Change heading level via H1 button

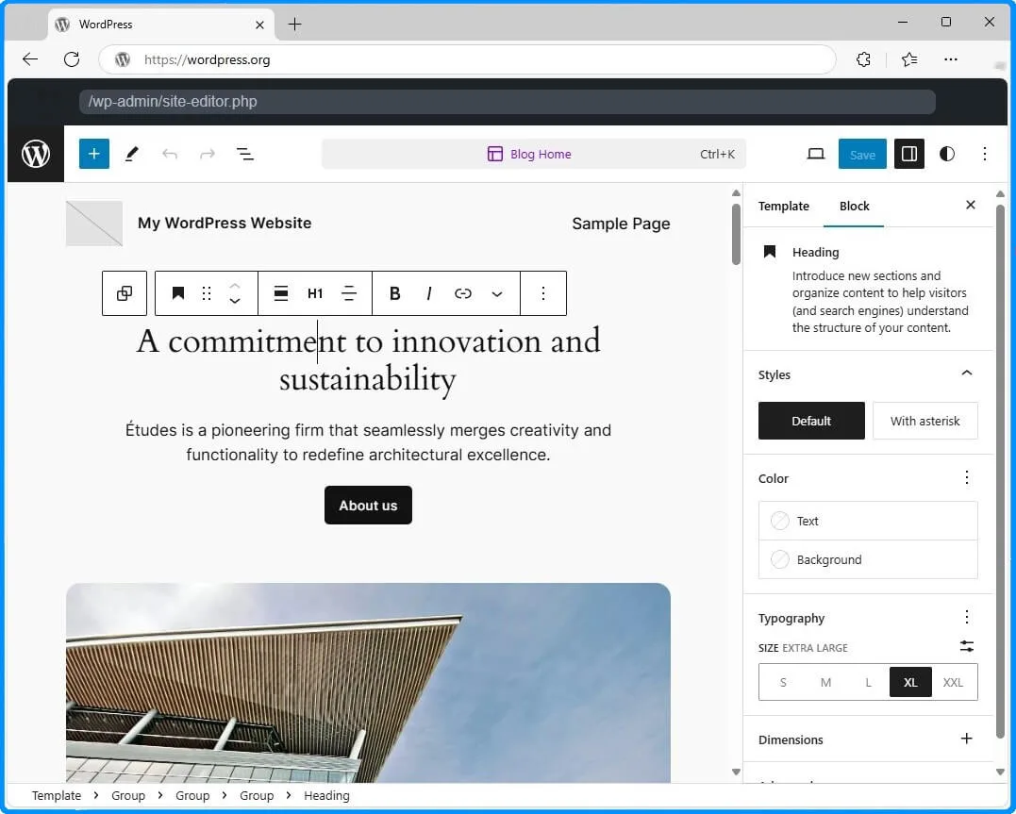315,293
